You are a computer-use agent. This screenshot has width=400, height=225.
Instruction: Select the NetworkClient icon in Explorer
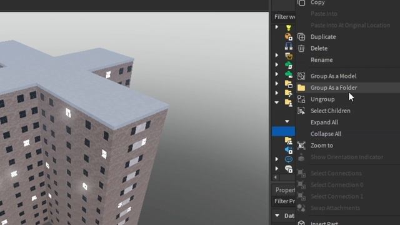[289, 46]
